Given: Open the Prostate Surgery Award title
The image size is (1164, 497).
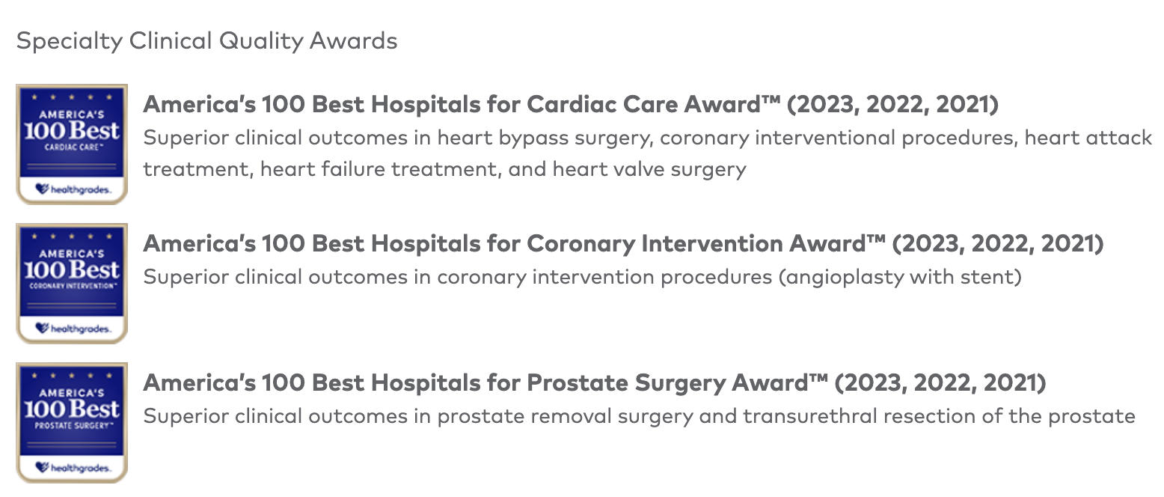Looking at the screenshot, I should (x=595, y=383).
